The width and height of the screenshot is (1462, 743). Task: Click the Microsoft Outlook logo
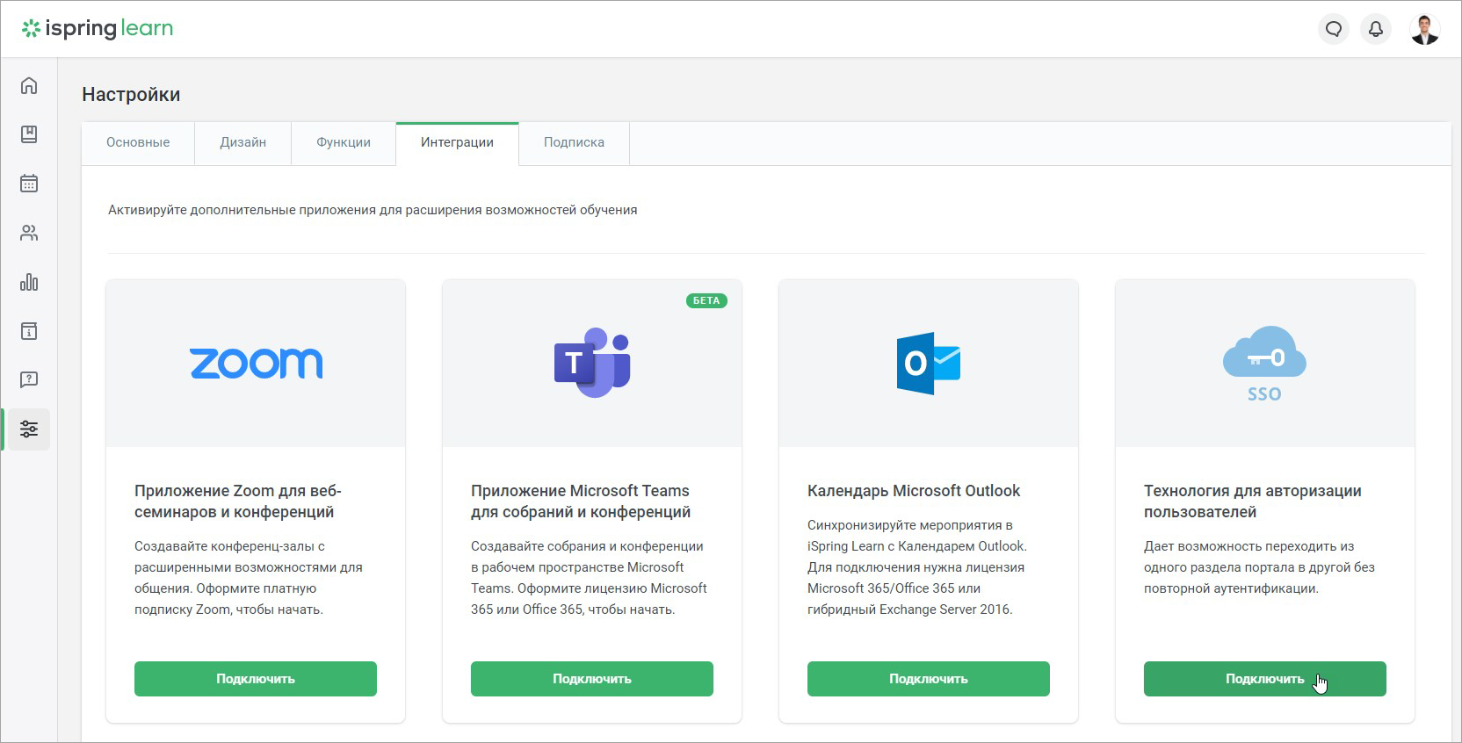929,364
